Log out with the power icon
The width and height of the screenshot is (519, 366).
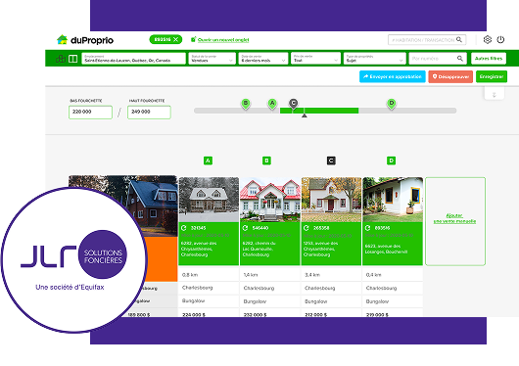(x=500, y=40)
